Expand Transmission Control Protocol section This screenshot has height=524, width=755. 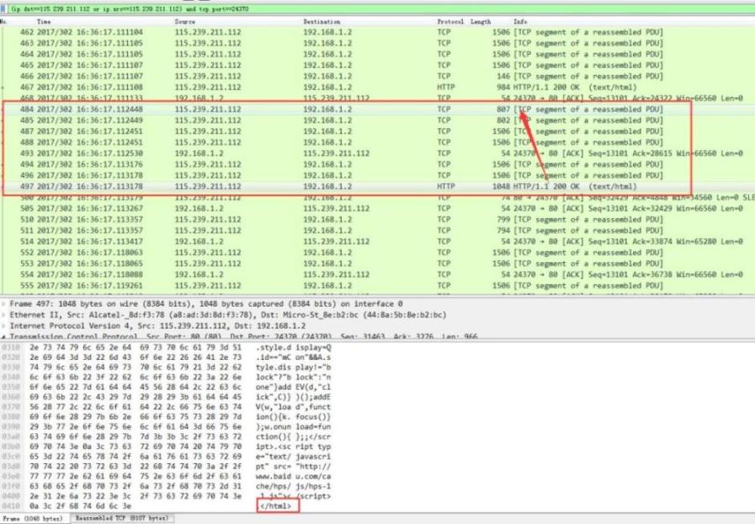click(x=4, y=336)
